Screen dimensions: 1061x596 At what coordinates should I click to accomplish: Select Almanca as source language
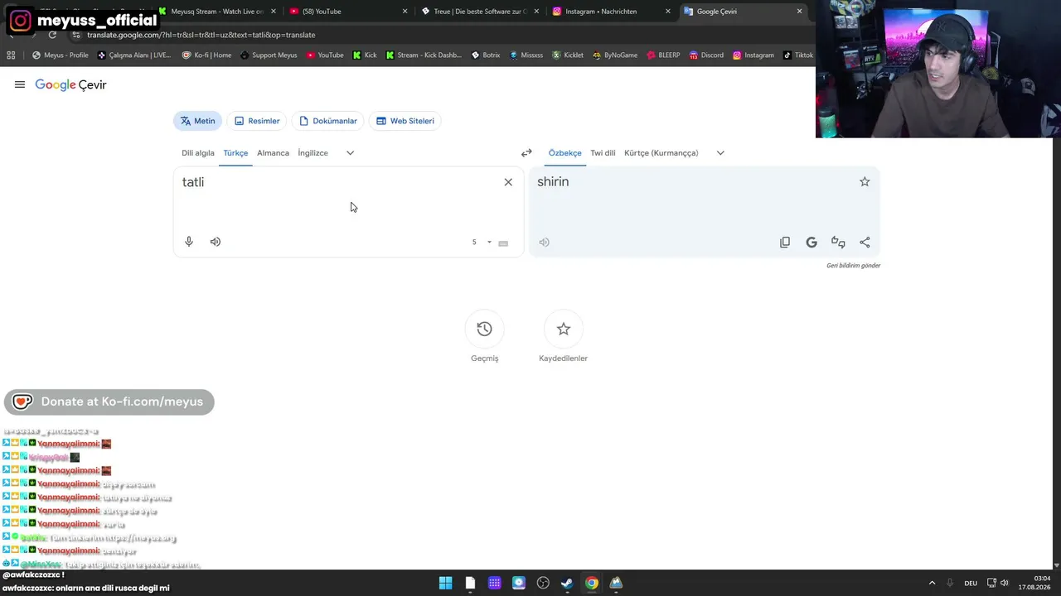click(273, 153)
